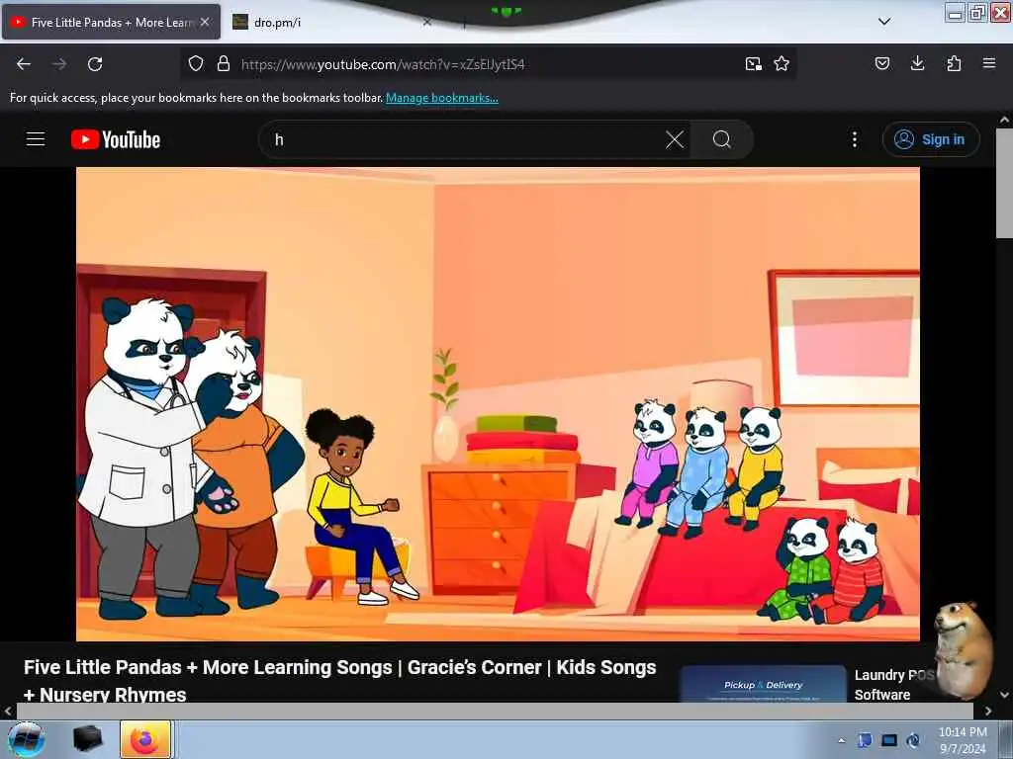Open the Windows Start menu
1013x759 pixels.
click(26, 739)
